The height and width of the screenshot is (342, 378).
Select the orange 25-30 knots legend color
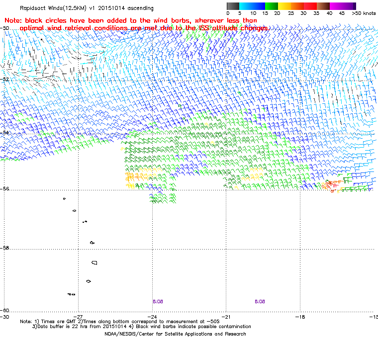pos(297,6)
